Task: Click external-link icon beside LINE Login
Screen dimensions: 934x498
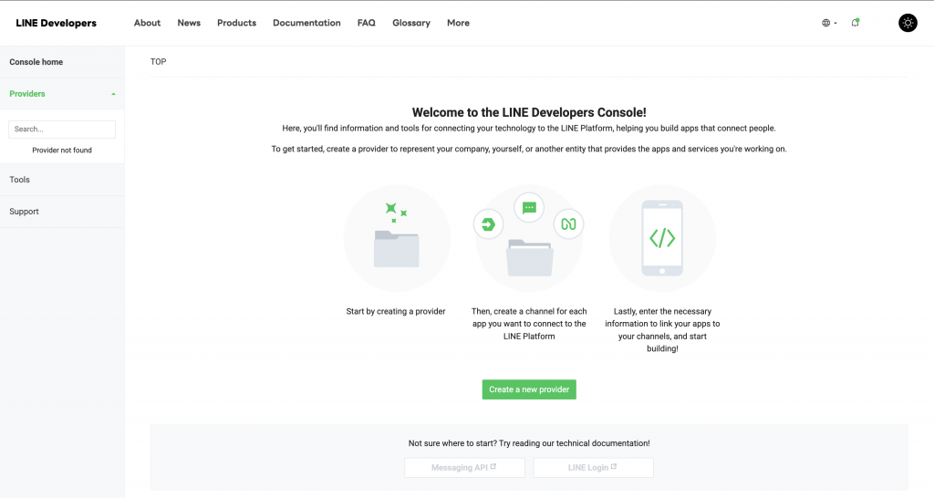Action: 614,466
